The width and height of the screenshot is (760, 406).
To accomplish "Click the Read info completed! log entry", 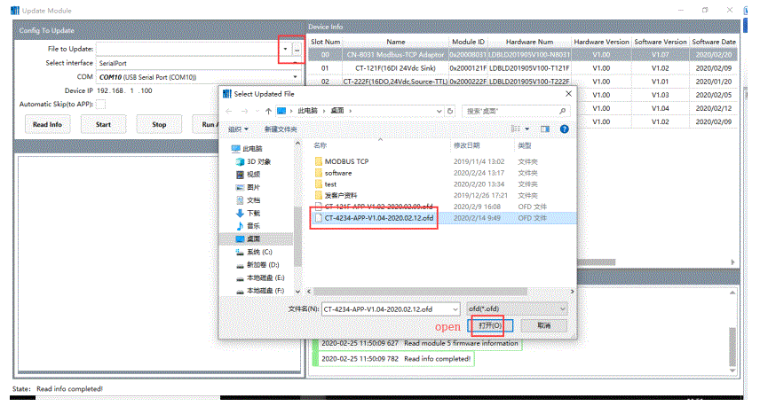I will [395, 359].
